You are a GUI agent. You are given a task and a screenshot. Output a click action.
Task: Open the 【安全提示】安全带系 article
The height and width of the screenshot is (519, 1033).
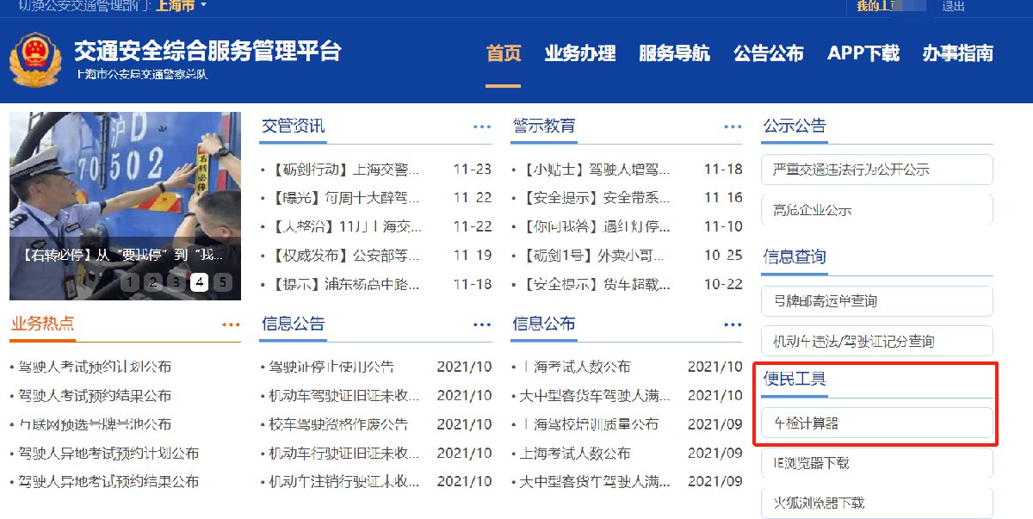point(595,198)
